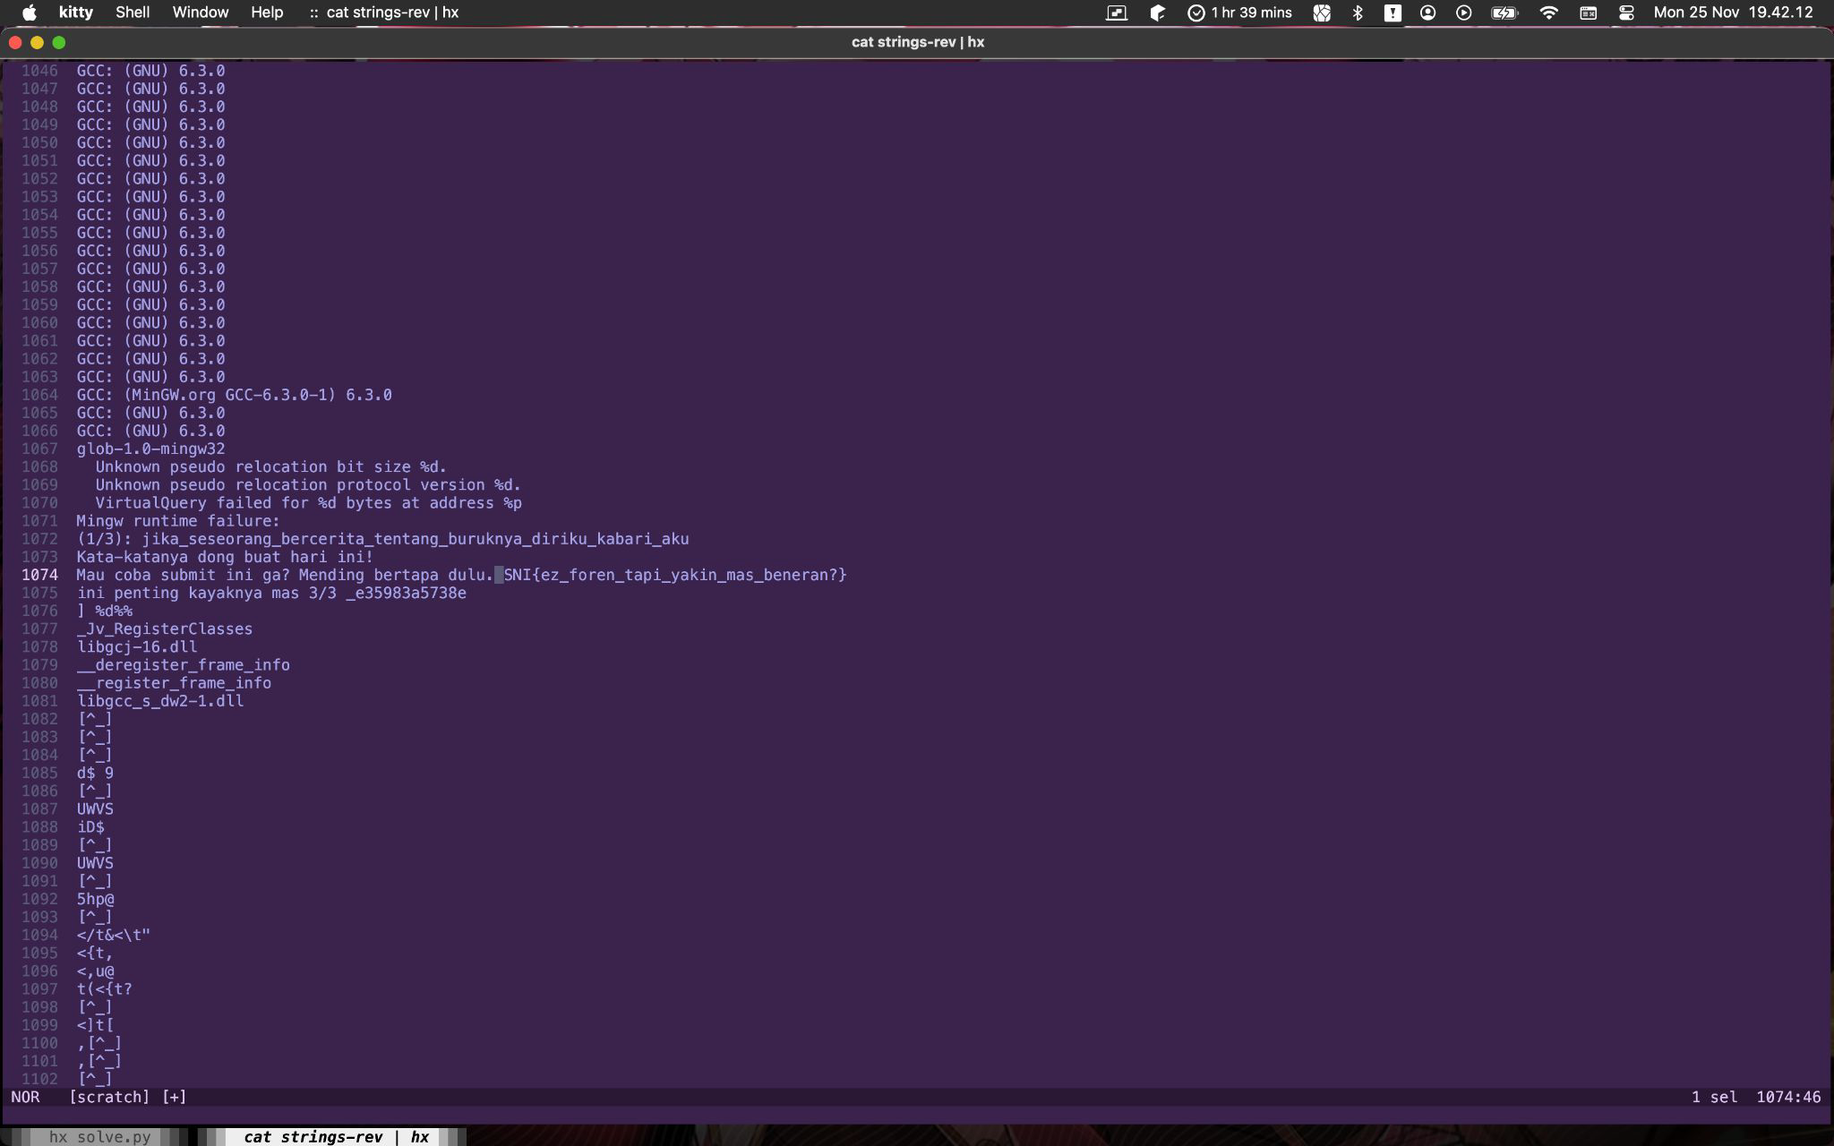Click the [scratch] buffer name in statusline

(109, 1097)
